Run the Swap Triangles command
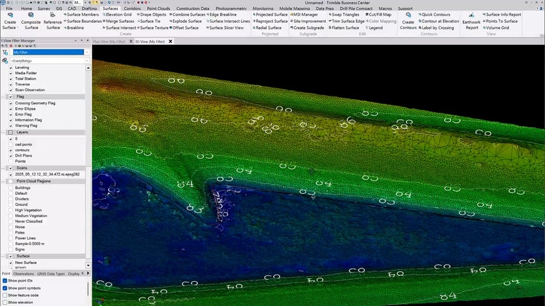Screen dimensions: 545x306 [345, 14]
